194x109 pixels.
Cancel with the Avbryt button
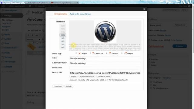pos(69,86)
